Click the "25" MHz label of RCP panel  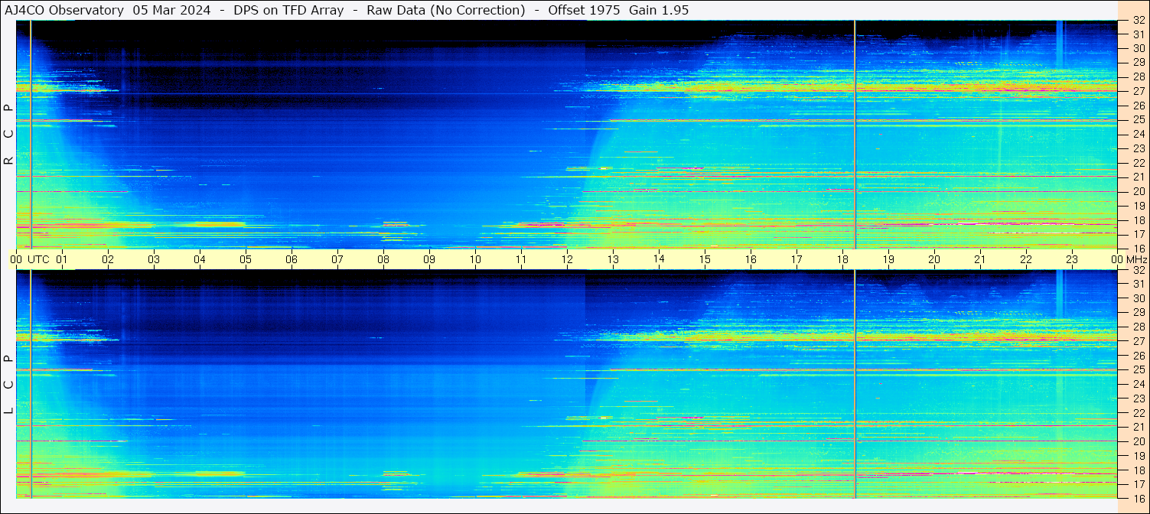tap(1138, 119)
